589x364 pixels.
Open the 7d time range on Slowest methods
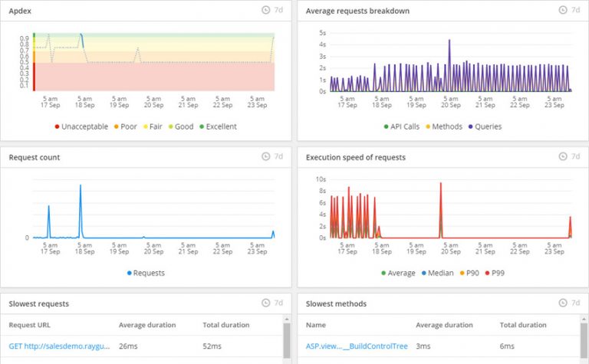pos(575,303)
